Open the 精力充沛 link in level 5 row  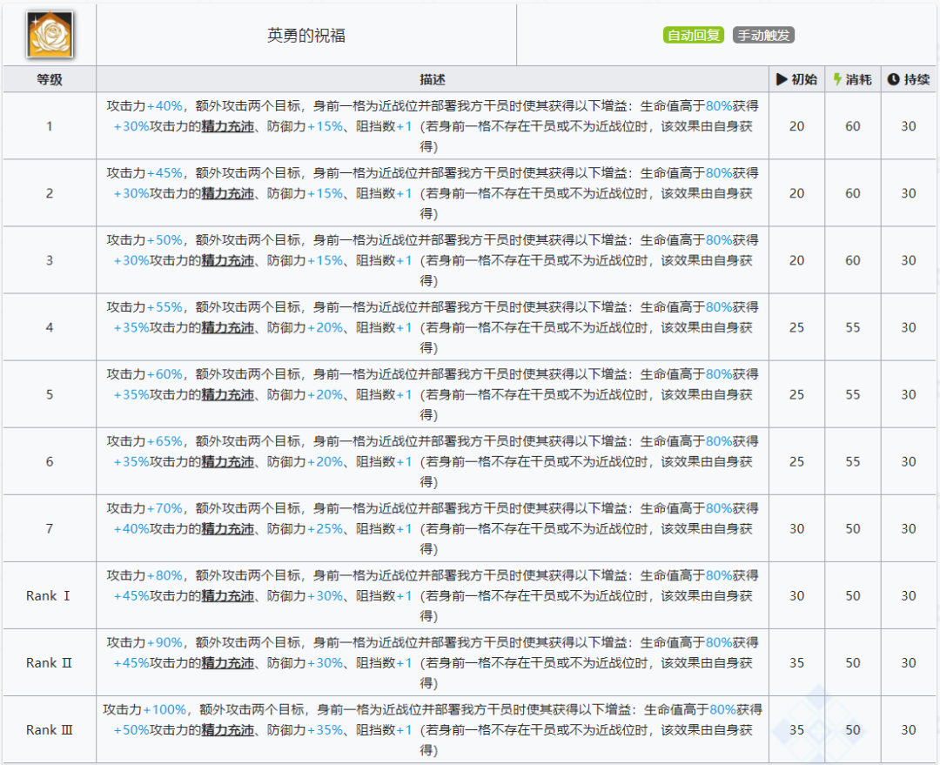pos(228,394)
